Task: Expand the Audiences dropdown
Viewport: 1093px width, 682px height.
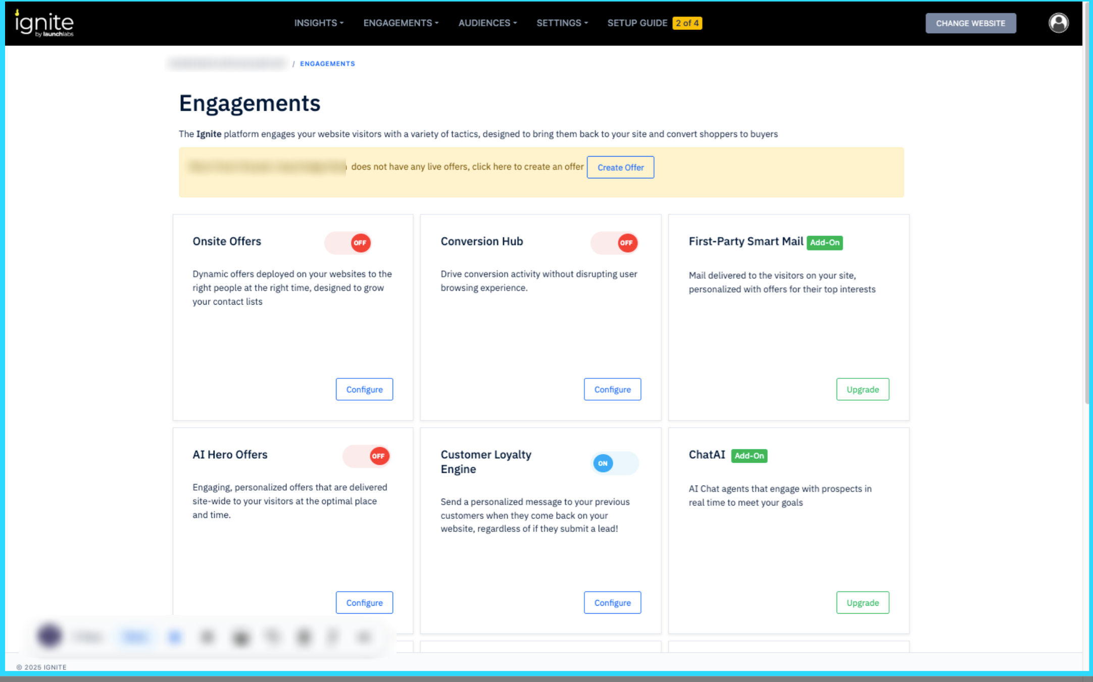Action: (487, 23)
